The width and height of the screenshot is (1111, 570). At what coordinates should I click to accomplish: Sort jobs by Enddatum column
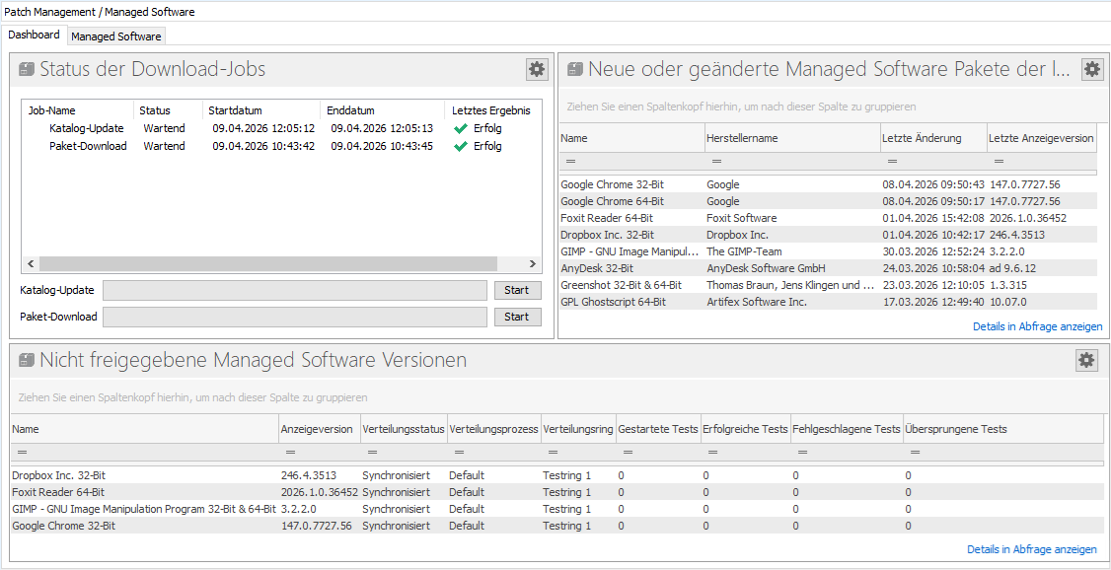coord(383,110)
